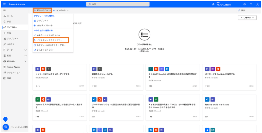The width and height of the screenshot is (262, 133).
Task: Click the top center 検索 search box
Action: pos(118,4)
